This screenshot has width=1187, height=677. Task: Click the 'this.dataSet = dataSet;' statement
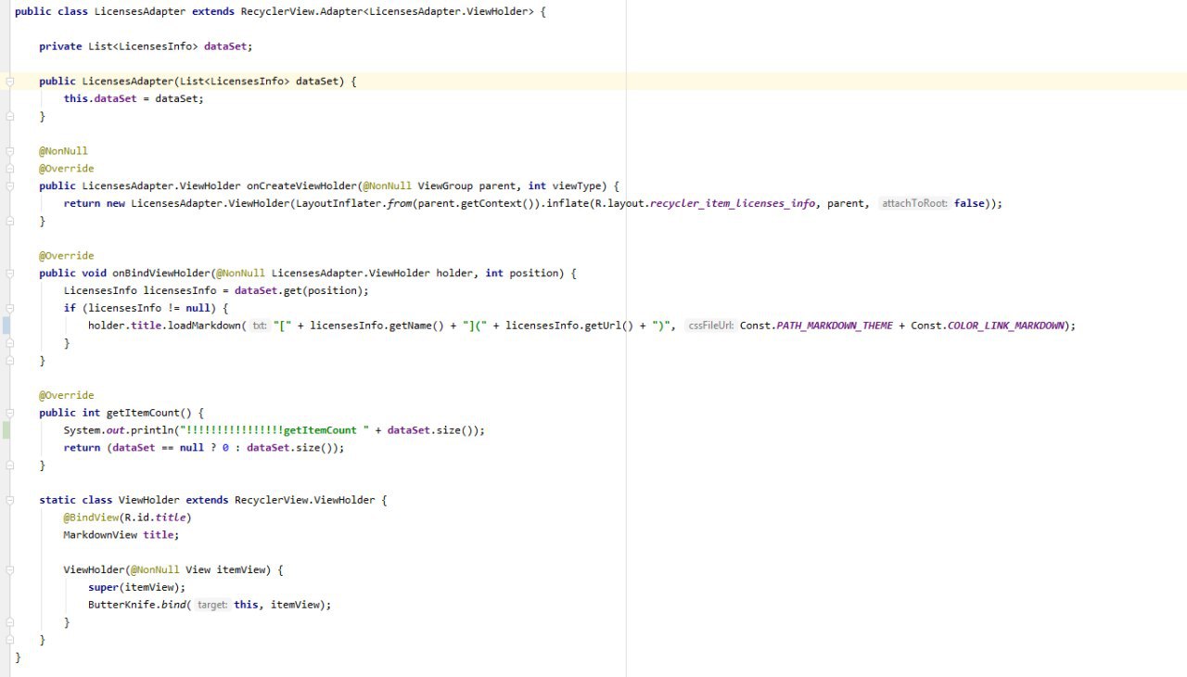[134, 99]
